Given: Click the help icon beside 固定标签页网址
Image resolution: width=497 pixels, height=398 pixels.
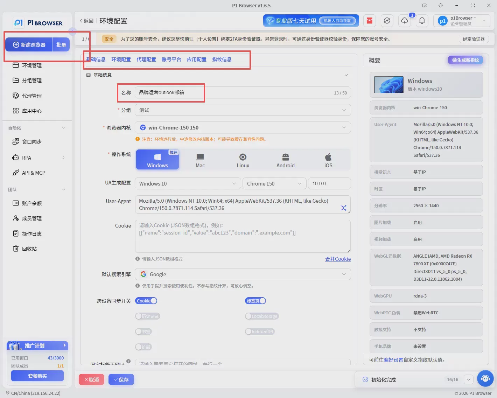Looking at the screenshot, I should (128, 361).
